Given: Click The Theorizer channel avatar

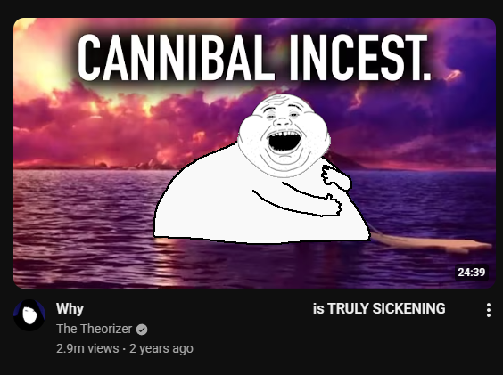Looking at the screenshot, I should point(29,315).
